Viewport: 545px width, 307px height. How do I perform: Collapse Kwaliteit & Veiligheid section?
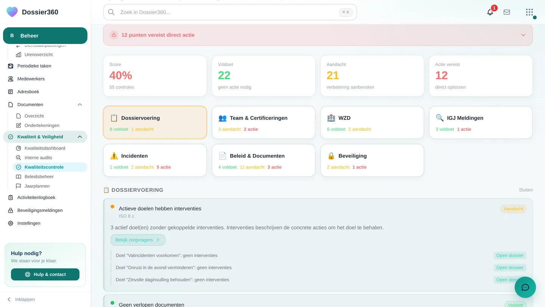click(x=80, y=137)
